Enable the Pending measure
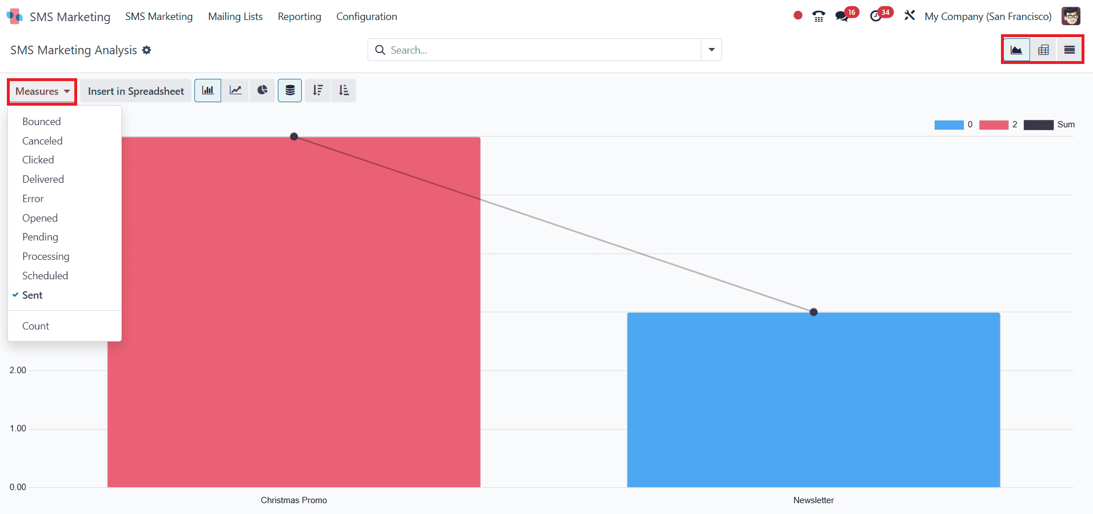The image size is (1093, 514). (x=65, y=237)
